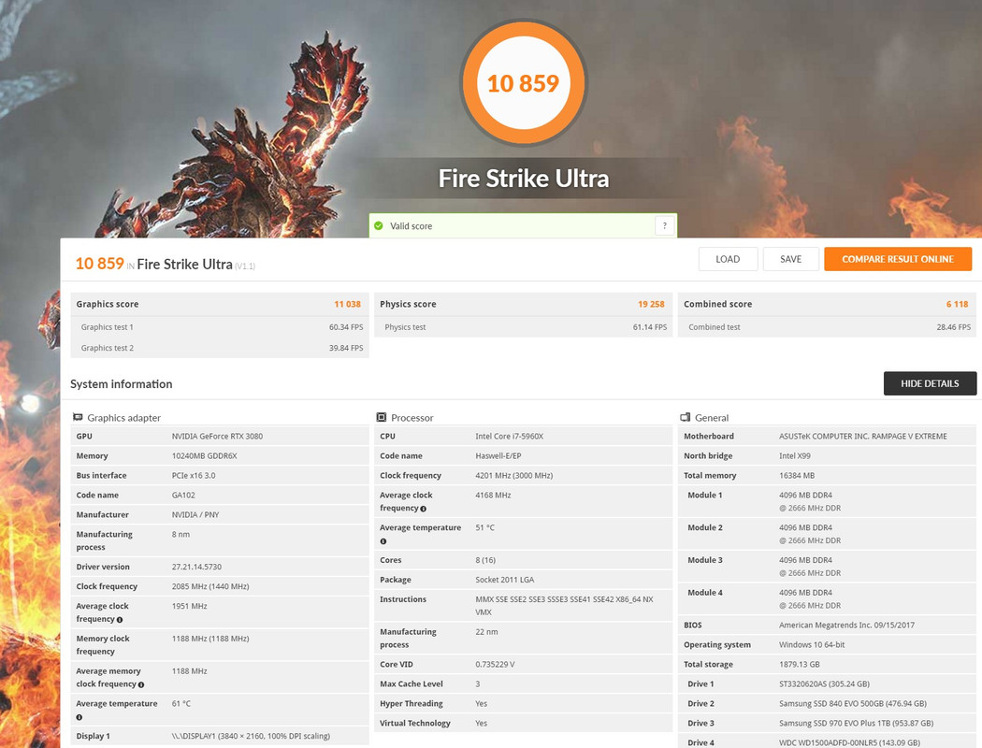Click GPU name NVIDIA GeForce RTX 3080
Viewport: 982px width, 748px height.
coord(217,437)
